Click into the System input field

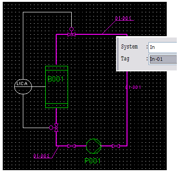pyautogui.click(x=163, y=48)
